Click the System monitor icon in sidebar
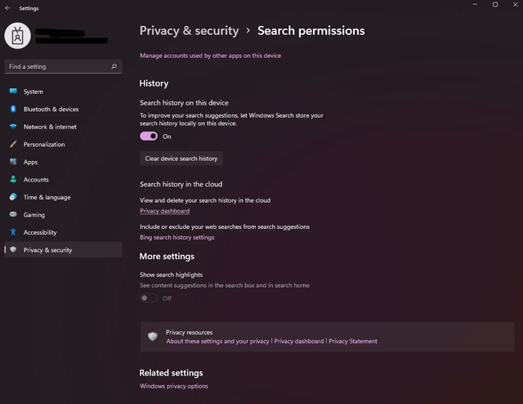This screenshot has width=523, height=404. (x=13, y=91)
